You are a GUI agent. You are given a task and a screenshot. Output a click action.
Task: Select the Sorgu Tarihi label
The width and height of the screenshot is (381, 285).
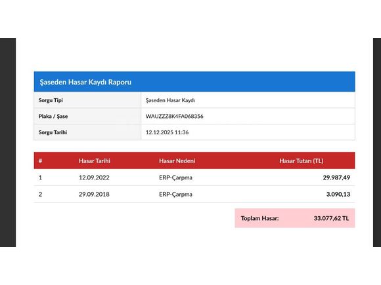(53, 132)
